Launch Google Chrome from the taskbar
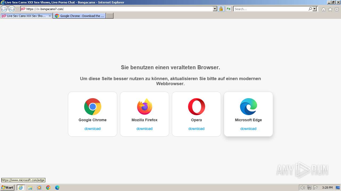This screenshot has width=341, height=191. point(48,188)
